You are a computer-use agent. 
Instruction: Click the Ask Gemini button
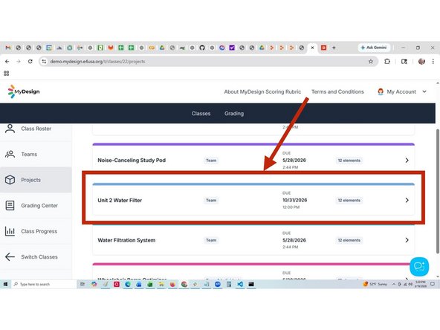point(374,48)
